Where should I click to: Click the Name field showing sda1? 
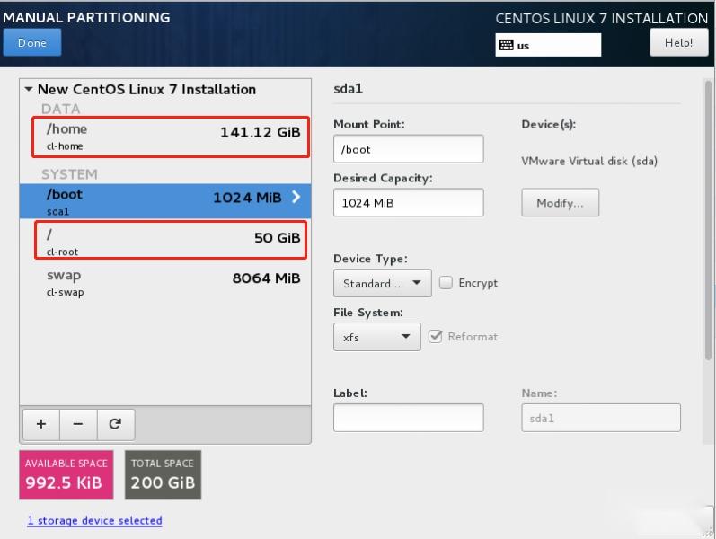[601, 418]
